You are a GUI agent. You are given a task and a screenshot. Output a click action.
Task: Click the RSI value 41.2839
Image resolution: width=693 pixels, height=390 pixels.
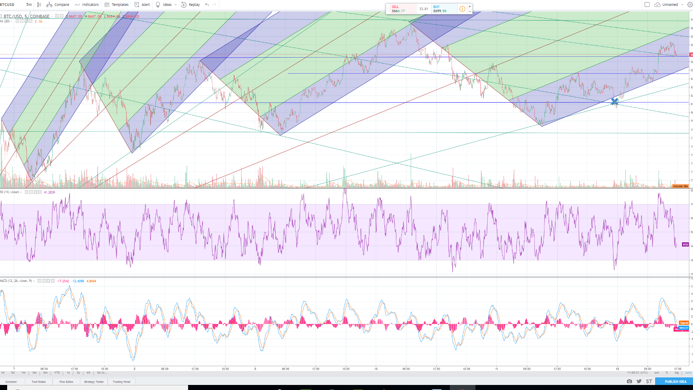(x=49, y=192)
